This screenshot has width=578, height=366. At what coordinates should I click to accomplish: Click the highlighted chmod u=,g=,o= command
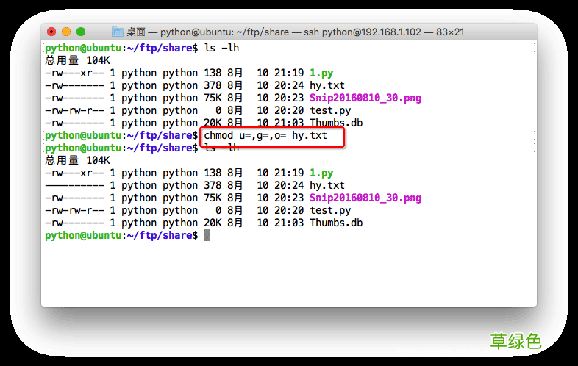pos(265,136)
